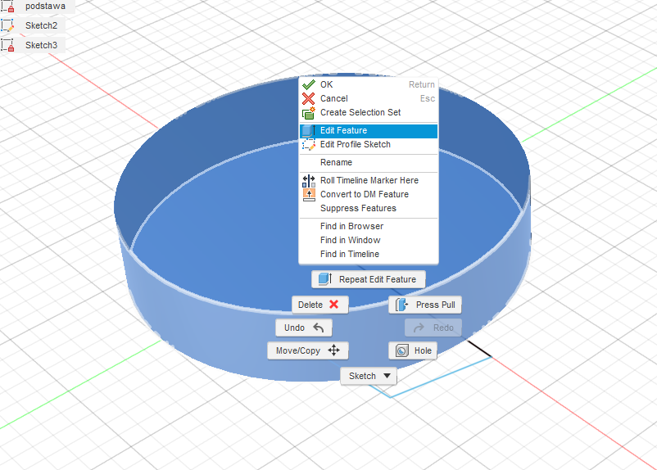
Task: Hit the Press Pull button
Action: (425, 305)
